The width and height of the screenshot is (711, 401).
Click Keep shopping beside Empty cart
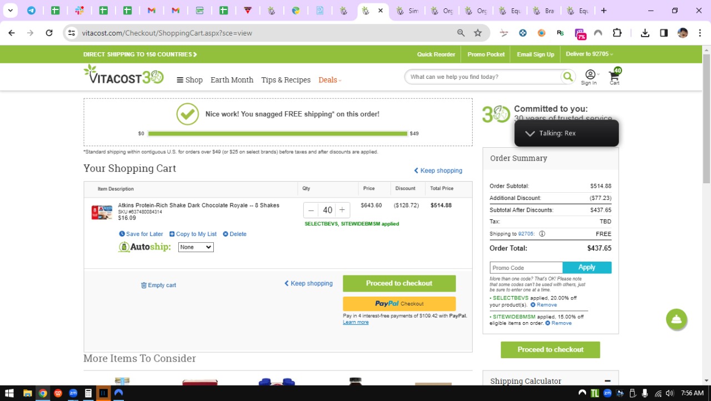coord(308,283)
